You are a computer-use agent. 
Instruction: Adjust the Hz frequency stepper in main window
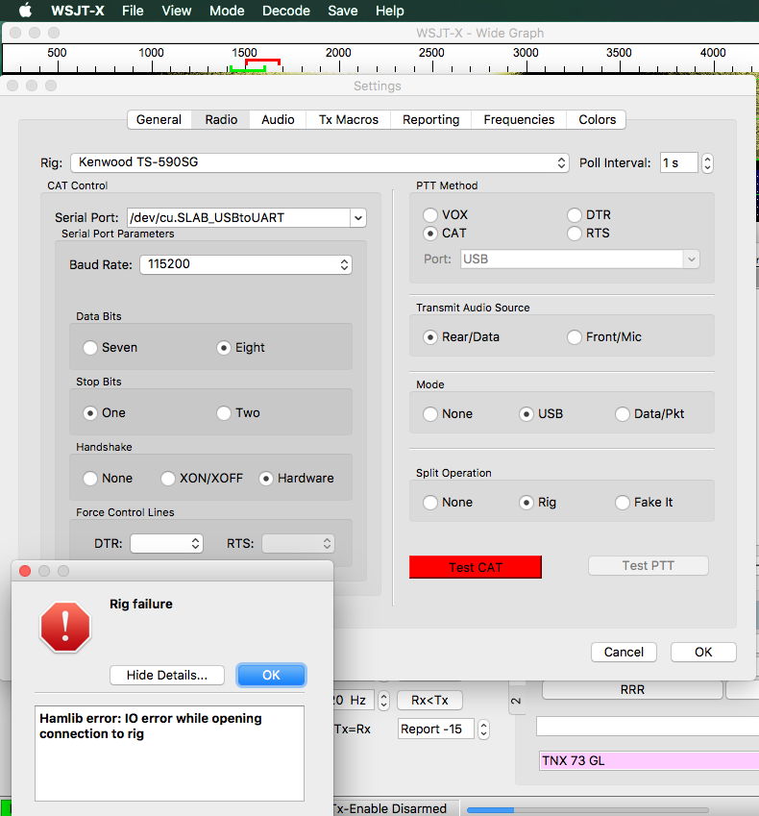click(383, 701)
